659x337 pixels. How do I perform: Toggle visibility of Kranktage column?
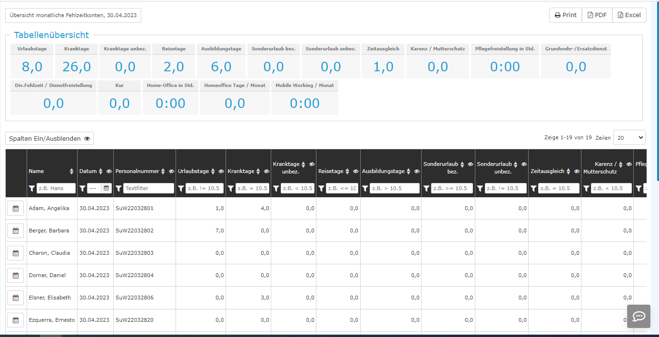[266, 172]
